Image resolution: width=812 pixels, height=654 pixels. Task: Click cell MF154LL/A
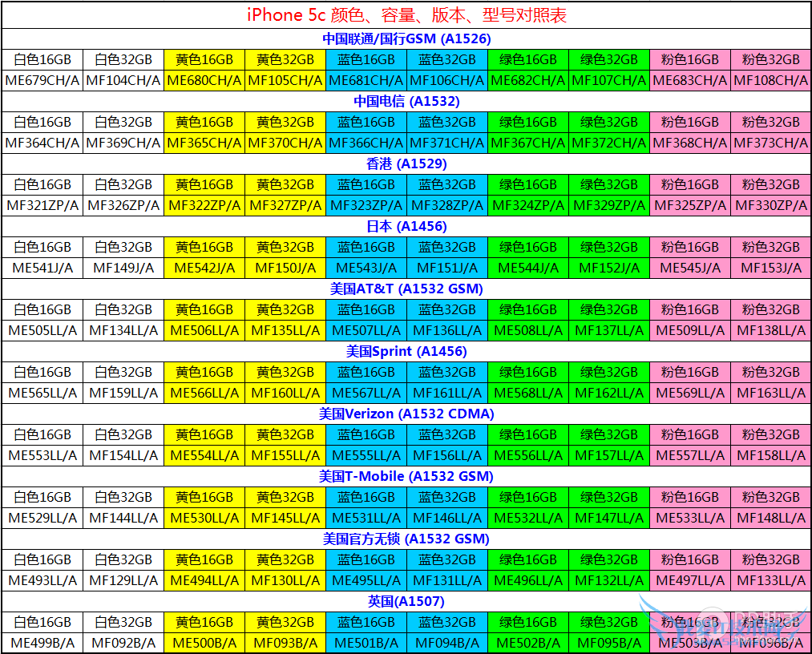click(123, 456)
